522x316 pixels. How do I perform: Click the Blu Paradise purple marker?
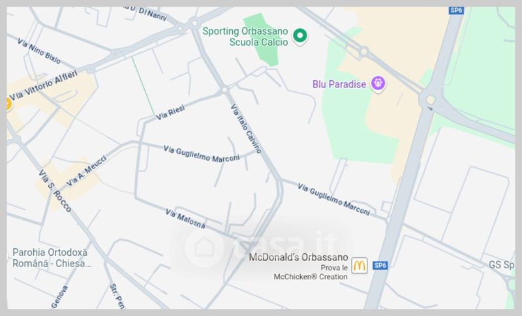click(378, 84)
